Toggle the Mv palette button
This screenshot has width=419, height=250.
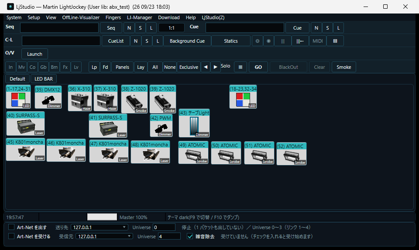[22, 67]
